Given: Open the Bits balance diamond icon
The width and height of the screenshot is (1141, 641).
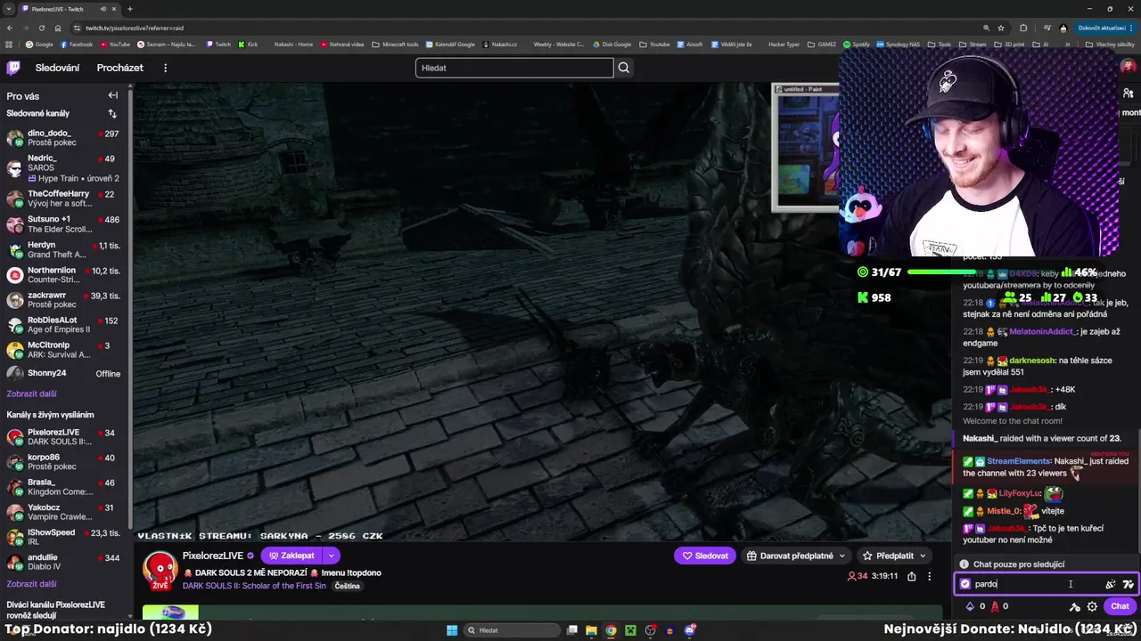Looking at the screenshot, I should tap(970, 606).
